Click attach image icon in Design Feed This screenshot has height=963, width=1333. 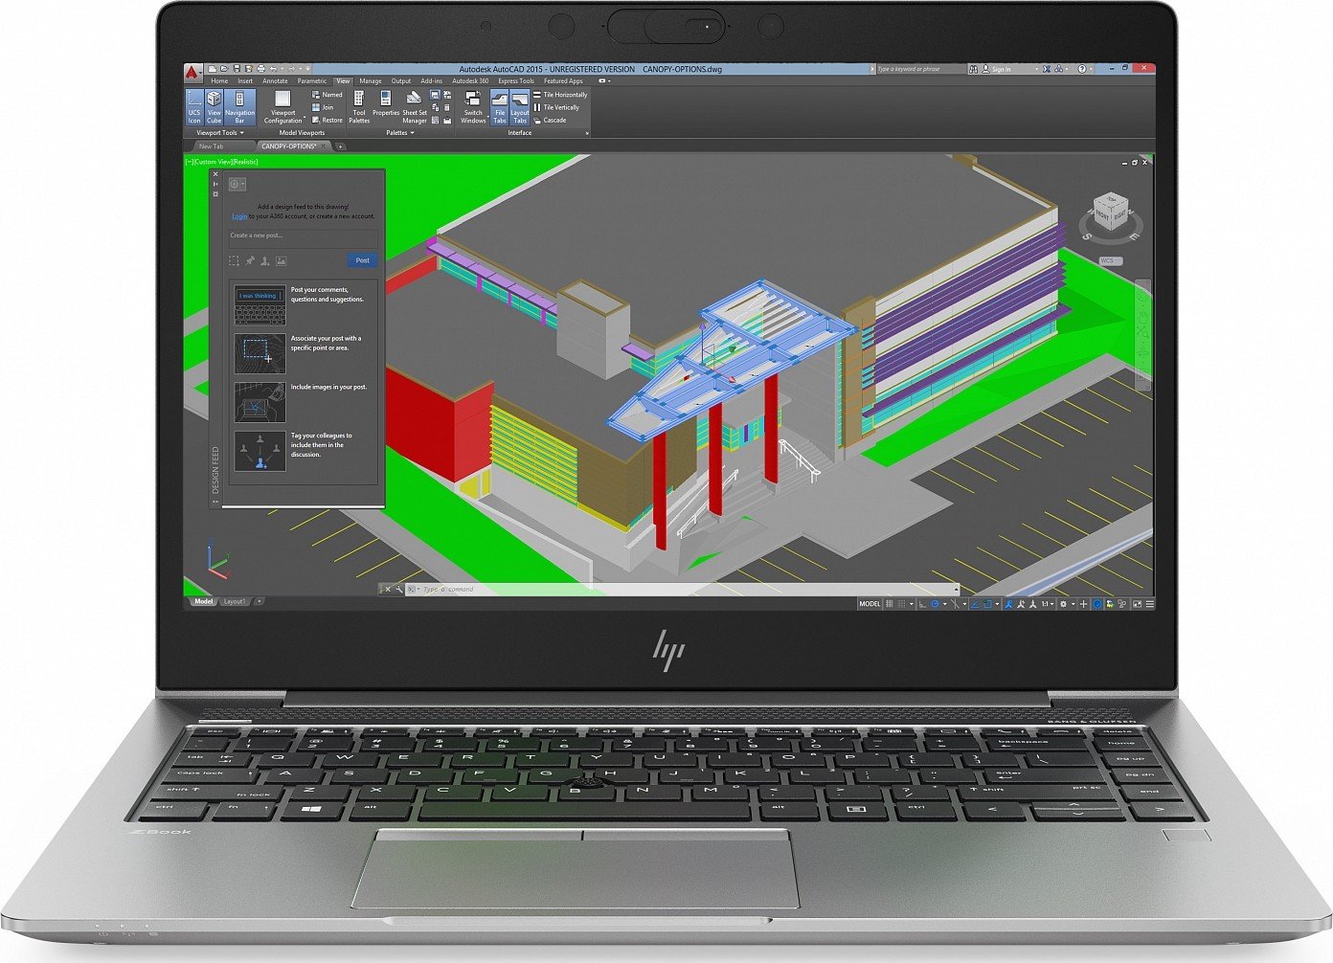pyautogui.click(x=281, y=259)
